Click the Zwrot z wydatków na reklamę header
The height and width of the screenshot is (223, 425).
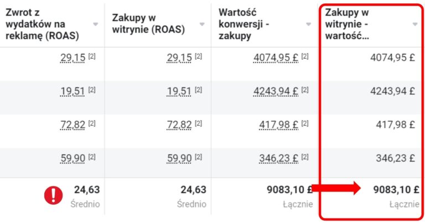(x=42, y=24)
